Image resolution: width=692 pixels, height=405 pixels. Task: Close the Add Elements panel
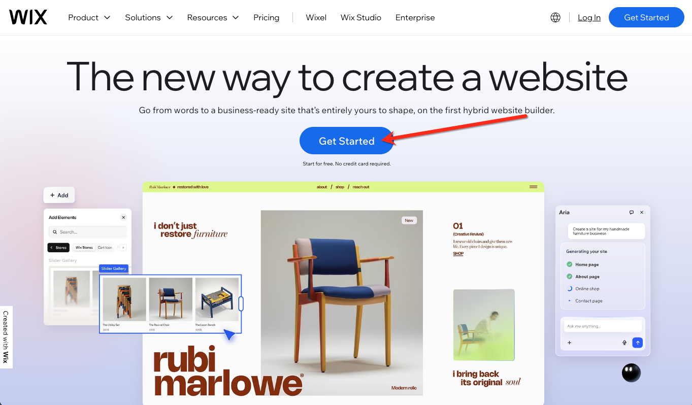123,217
